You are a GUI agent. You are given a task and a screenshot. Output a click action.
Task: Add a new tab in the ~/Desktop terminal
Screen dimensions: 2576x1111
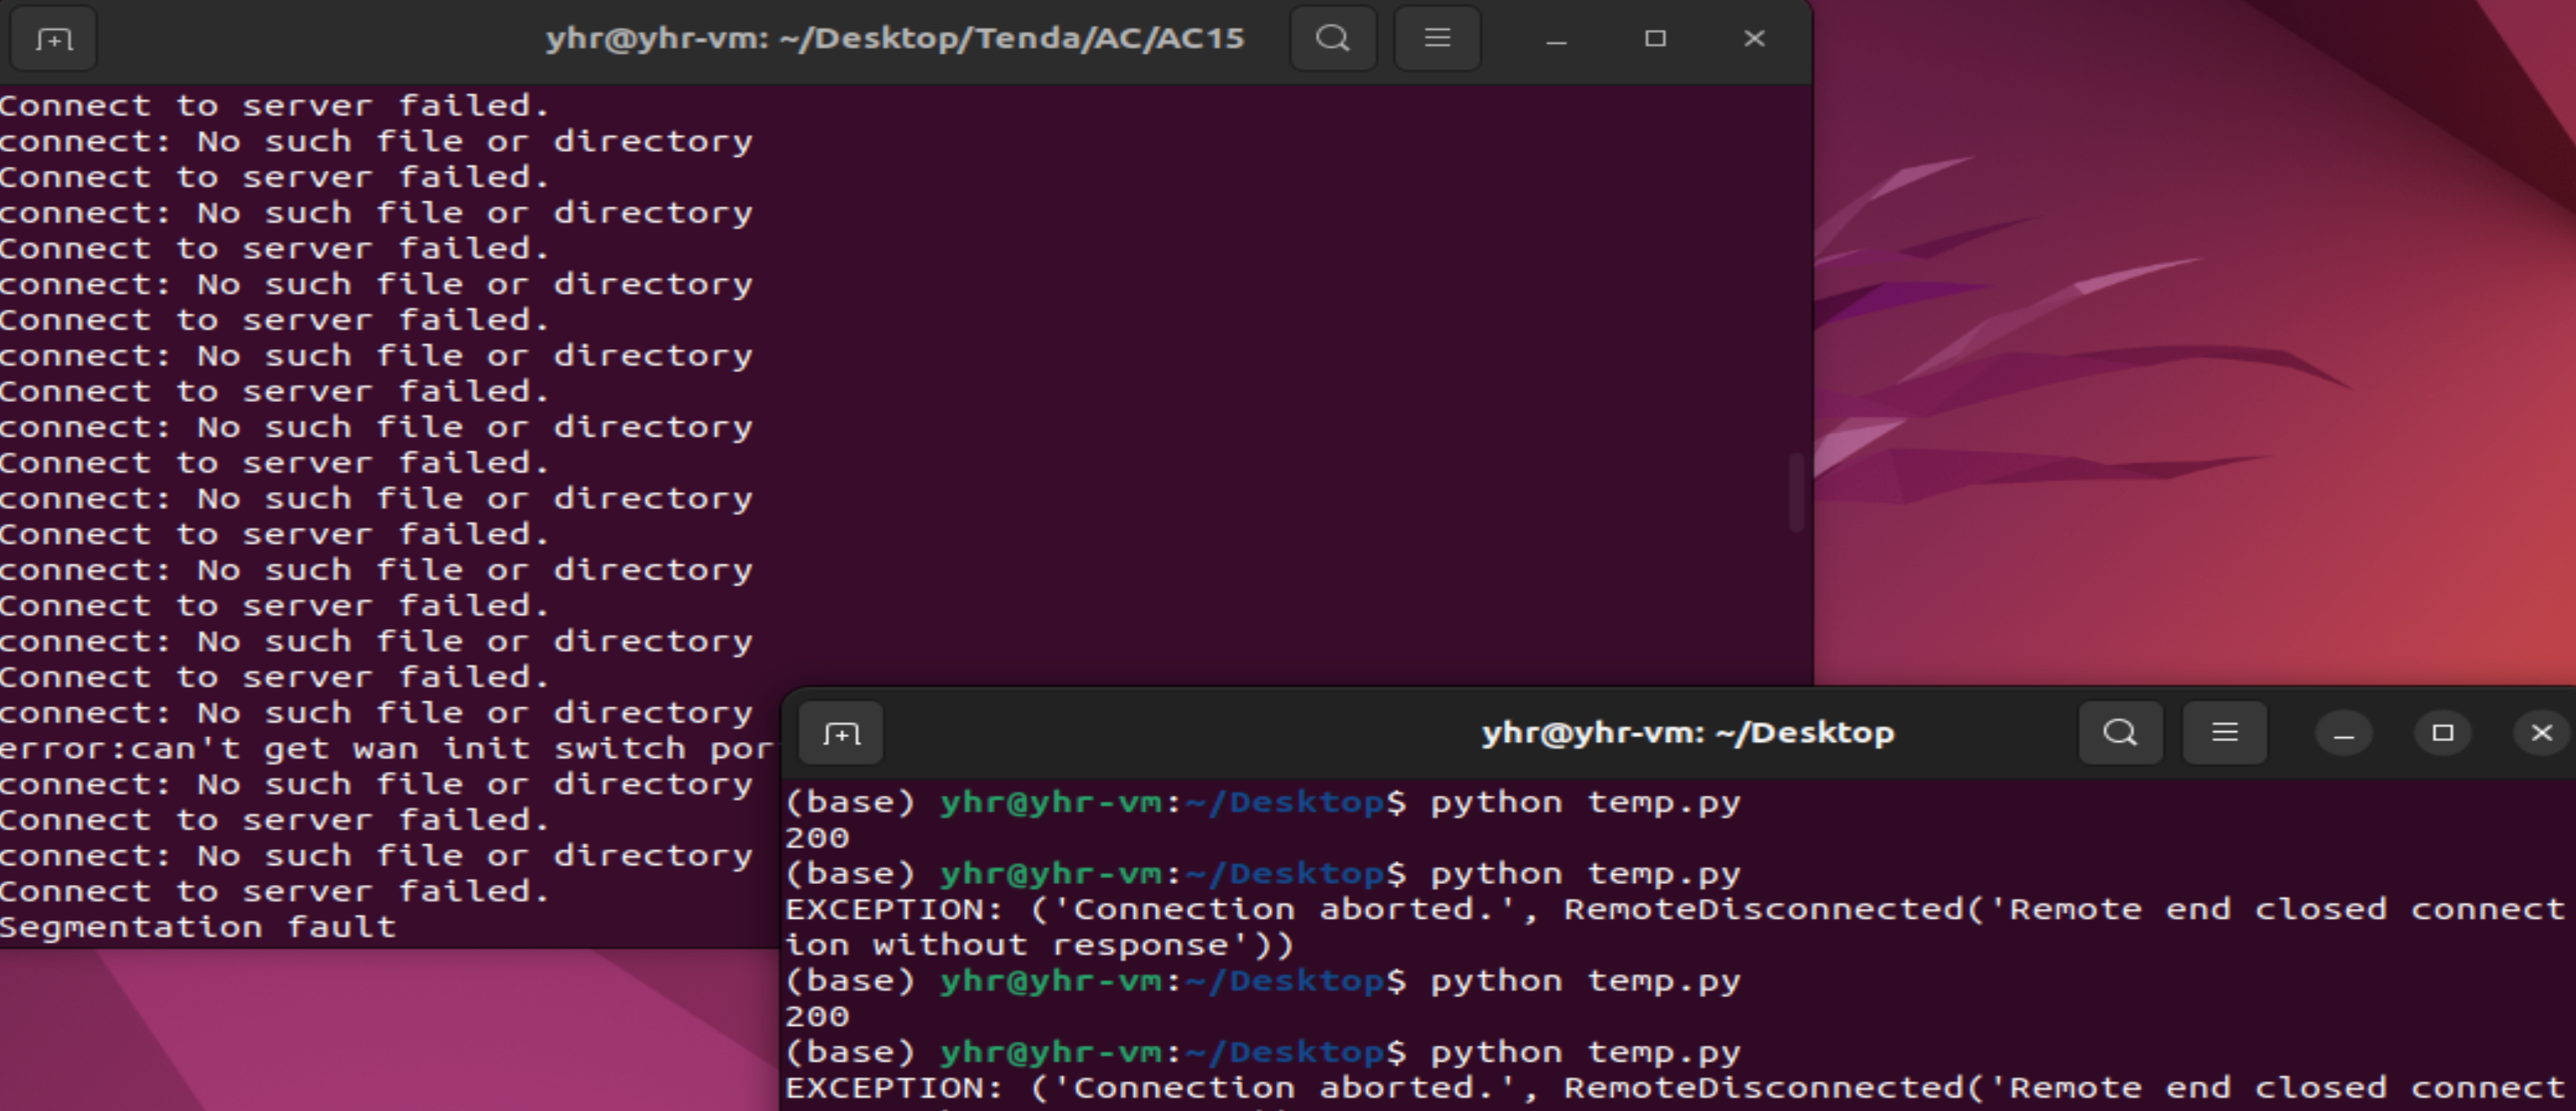point(841,735)
